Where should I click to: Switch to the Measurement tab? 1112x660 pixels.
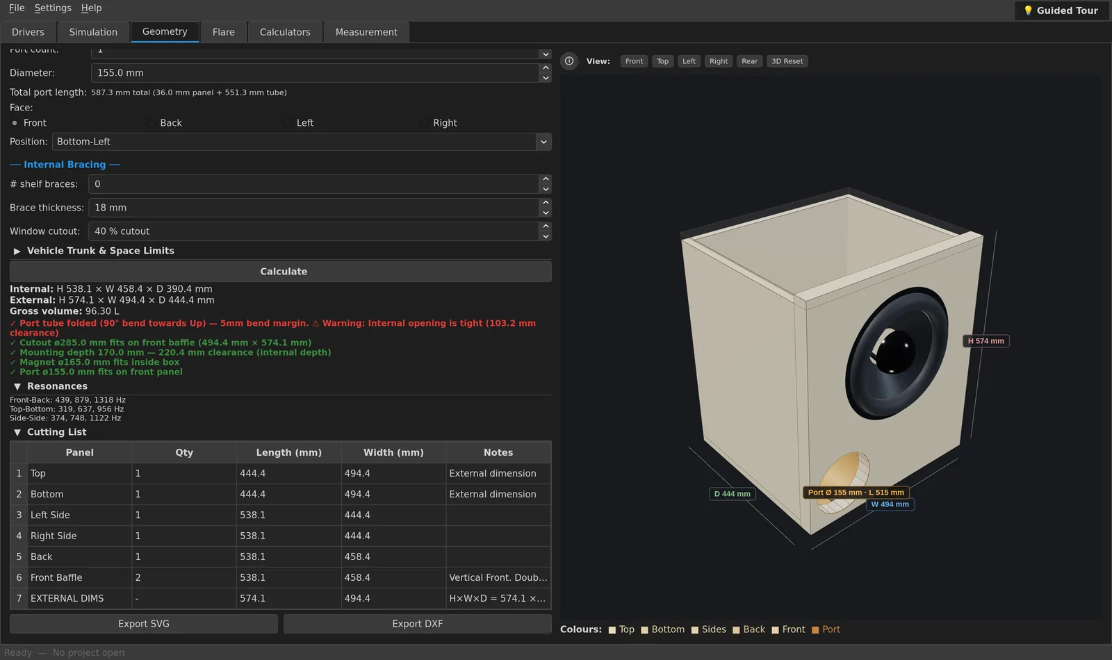[x=366, y=32]
